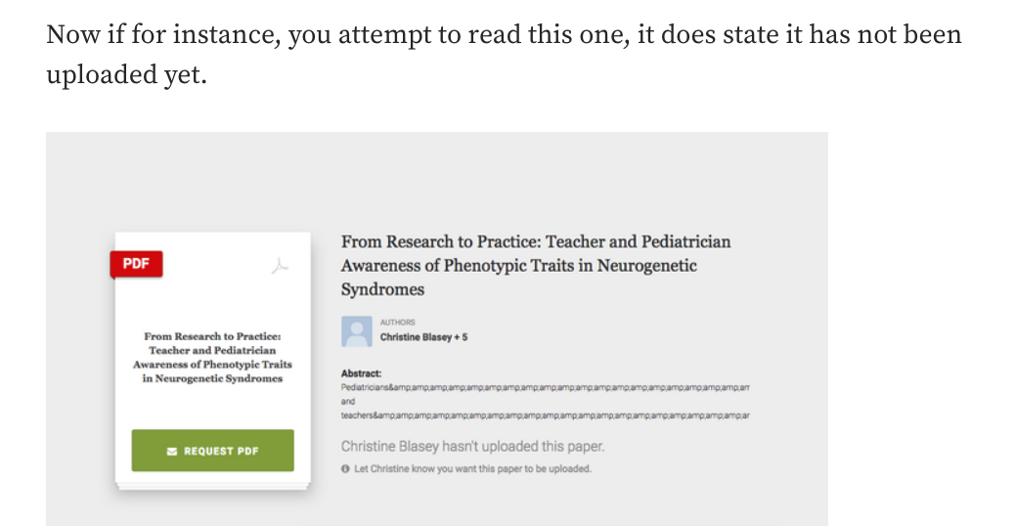
Task: Select author name Christine Blasey + 5
Action: click(423, 337)
